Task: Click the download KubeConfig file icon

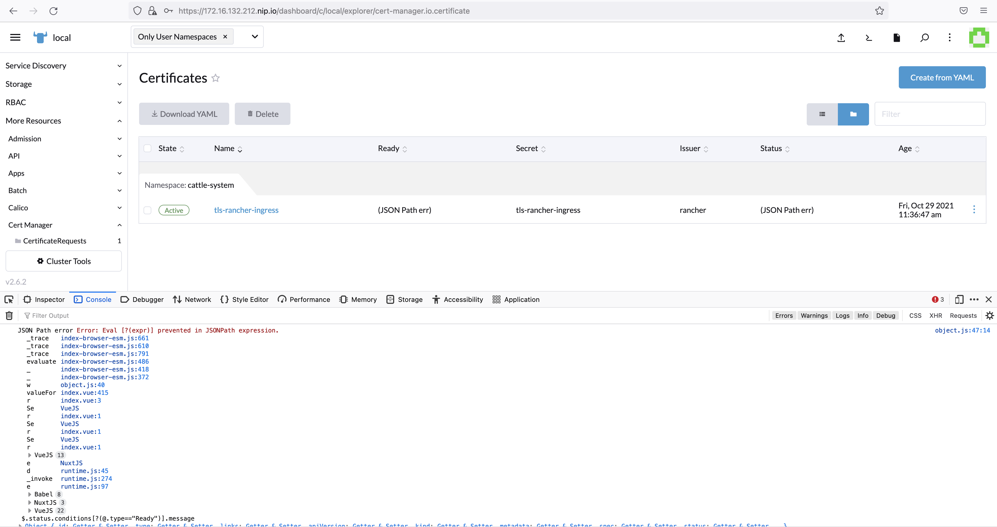Action: coord(896,38)
